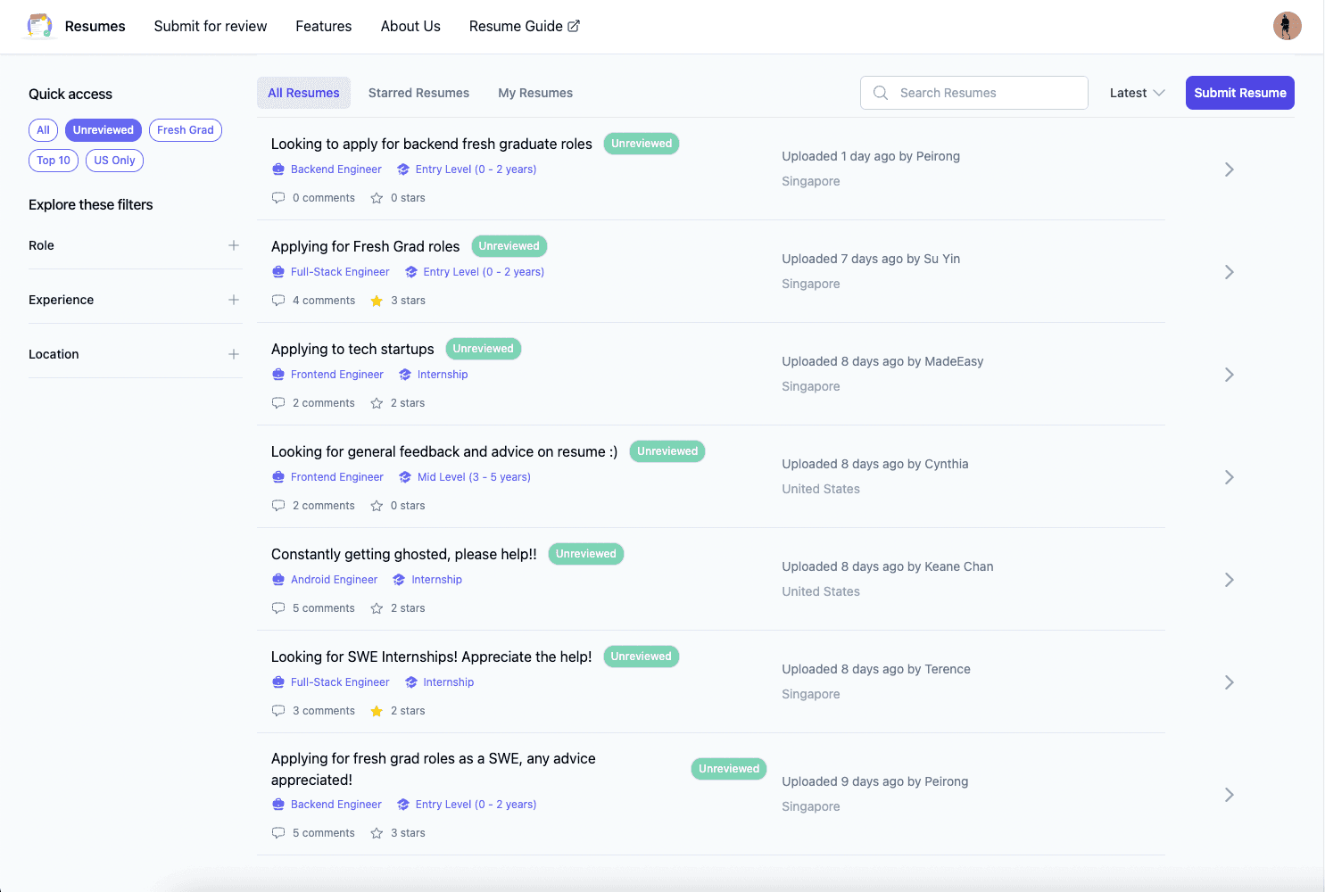Screen dimensions: 1325x892
Task: Open the Latest sort dropdown
Action: click(1137, 93)
